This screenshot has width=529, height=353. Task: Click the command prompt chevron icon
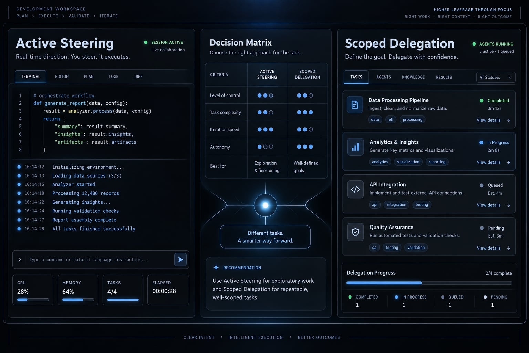(x=19, y=260)
